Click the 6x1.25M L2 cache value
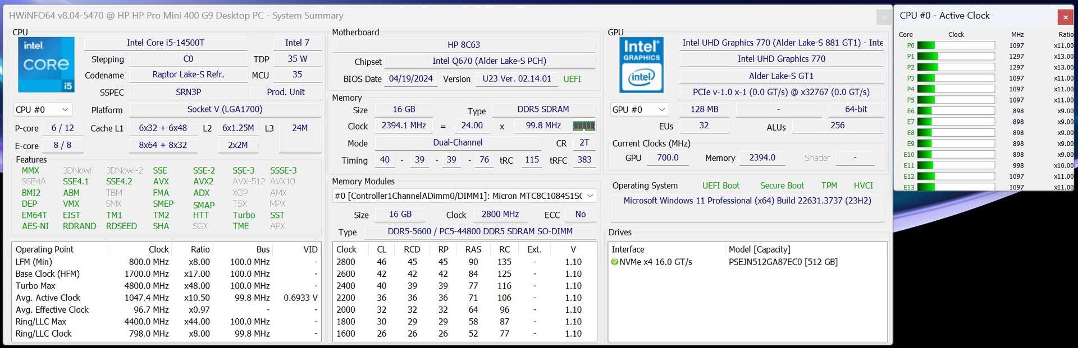The width and height of the screenshot is (1078, 348). [x=238, y=128]
